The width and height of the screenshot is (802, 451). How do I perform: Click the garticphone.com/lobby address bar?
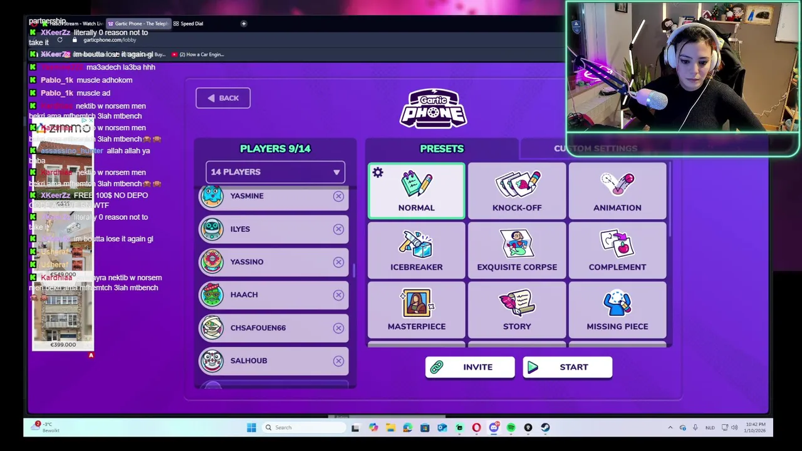point(110,40)
